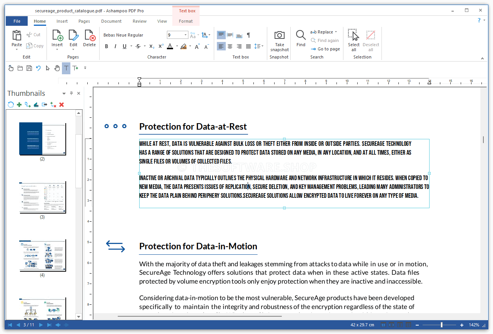Image resolution: width=493 pixels, height=334 pixels.
Task: Open the Format text box tab
Action: coord(186,21)
